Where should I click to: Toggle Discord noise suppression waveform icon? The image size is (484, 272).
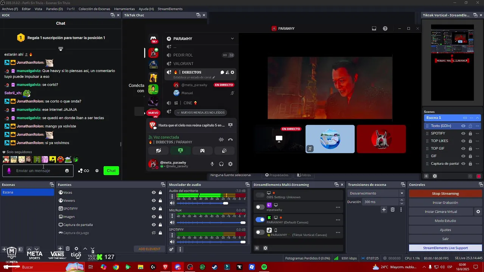coord(221,139)
